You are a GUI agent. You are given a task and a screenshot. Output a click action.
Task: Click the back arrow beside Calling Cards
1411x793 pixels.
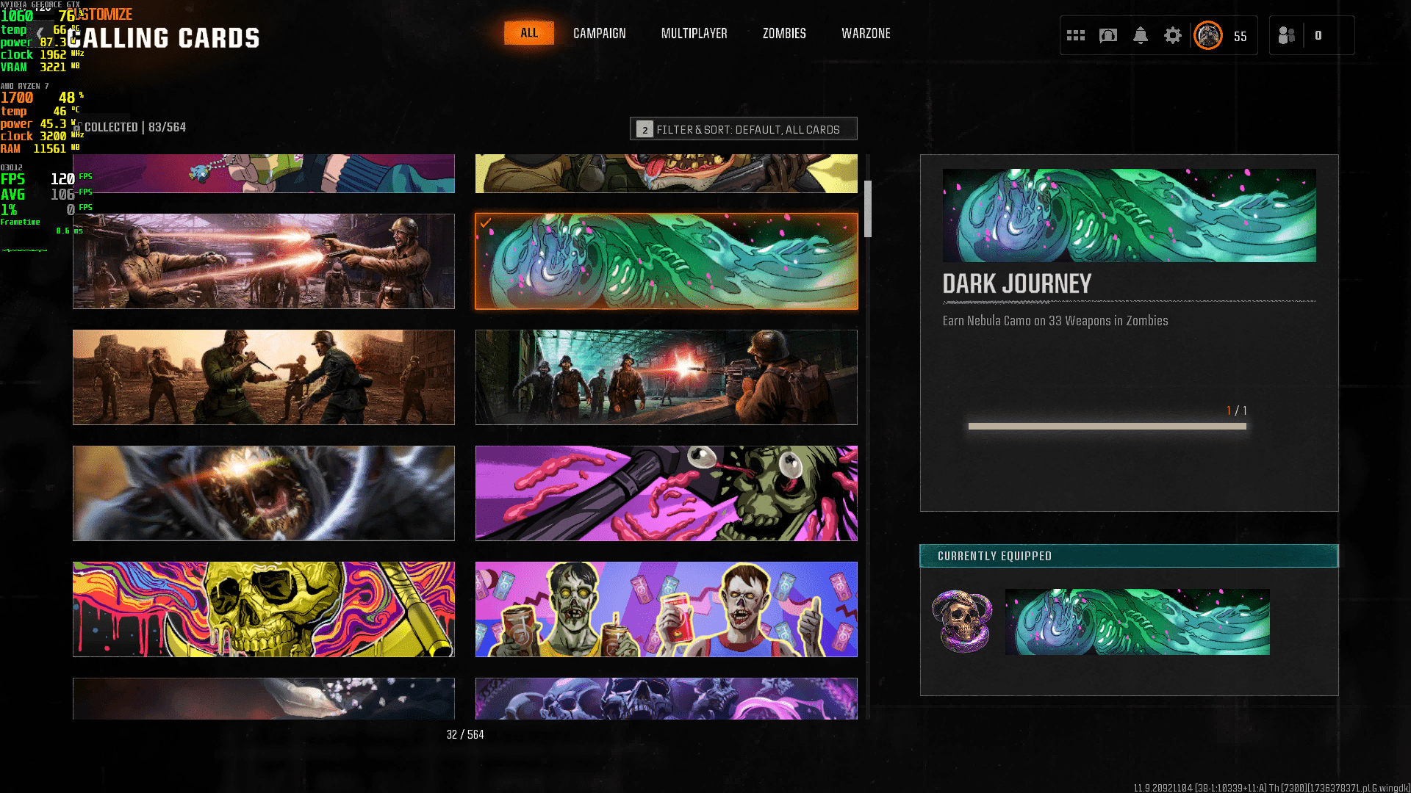tap(40, 33)
